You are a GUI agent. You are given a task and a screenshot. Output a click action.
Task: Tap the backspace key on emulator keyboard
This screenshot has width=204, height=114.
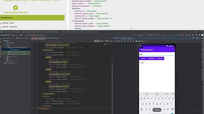click(x=172, y=109)
